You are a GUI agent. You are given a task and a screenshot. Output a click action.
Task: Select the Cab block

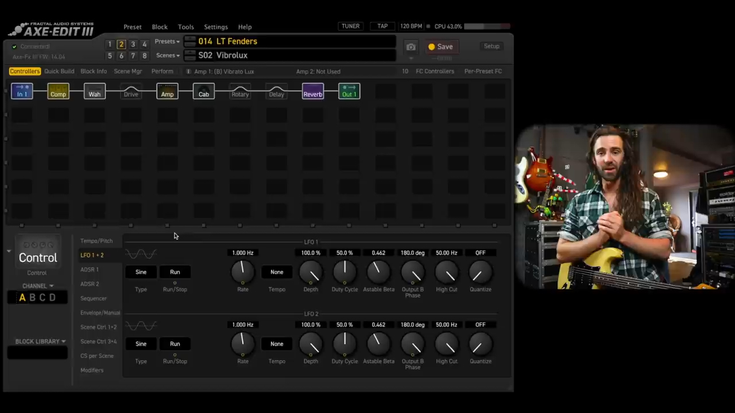(204, 91)
